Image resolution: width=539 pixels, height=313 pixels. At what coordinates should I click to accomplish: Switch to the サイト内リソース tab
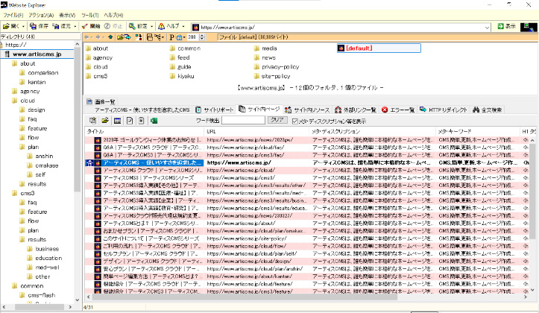tap(307, 110)
